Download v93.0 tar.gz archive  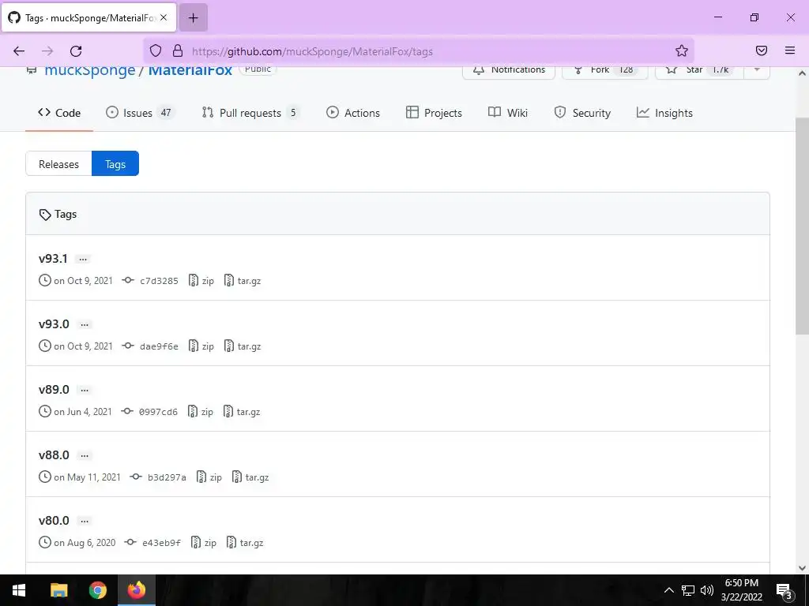[x=243, y=346]
